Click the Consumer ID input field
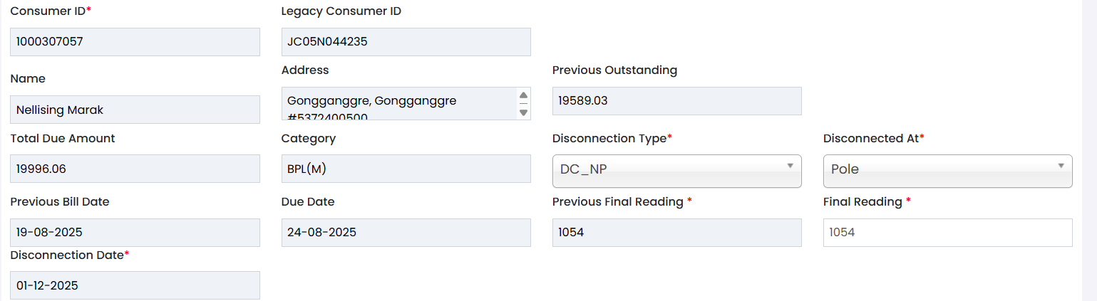1097x301 pixels. pos(135,42)
